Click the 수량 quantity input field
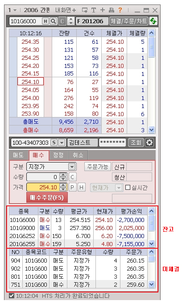The width and height of the screenshot is (182, 305). tap(42, 177)
